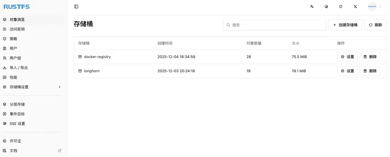Open SSE 设置 page

tap(17, 124)
